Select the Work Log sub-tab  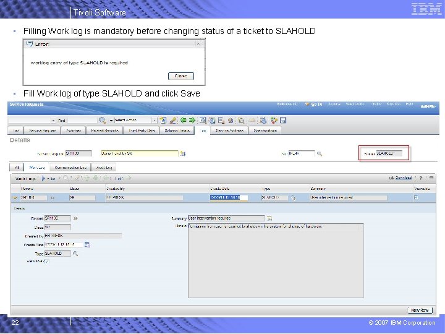tap(36, 167)
